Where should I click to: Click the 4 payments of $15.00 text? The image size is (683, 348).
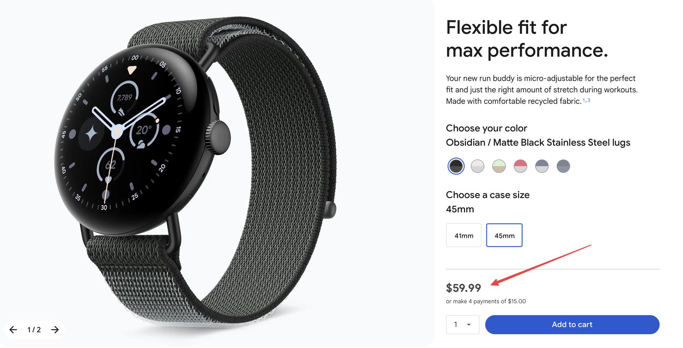coord(497,301)
